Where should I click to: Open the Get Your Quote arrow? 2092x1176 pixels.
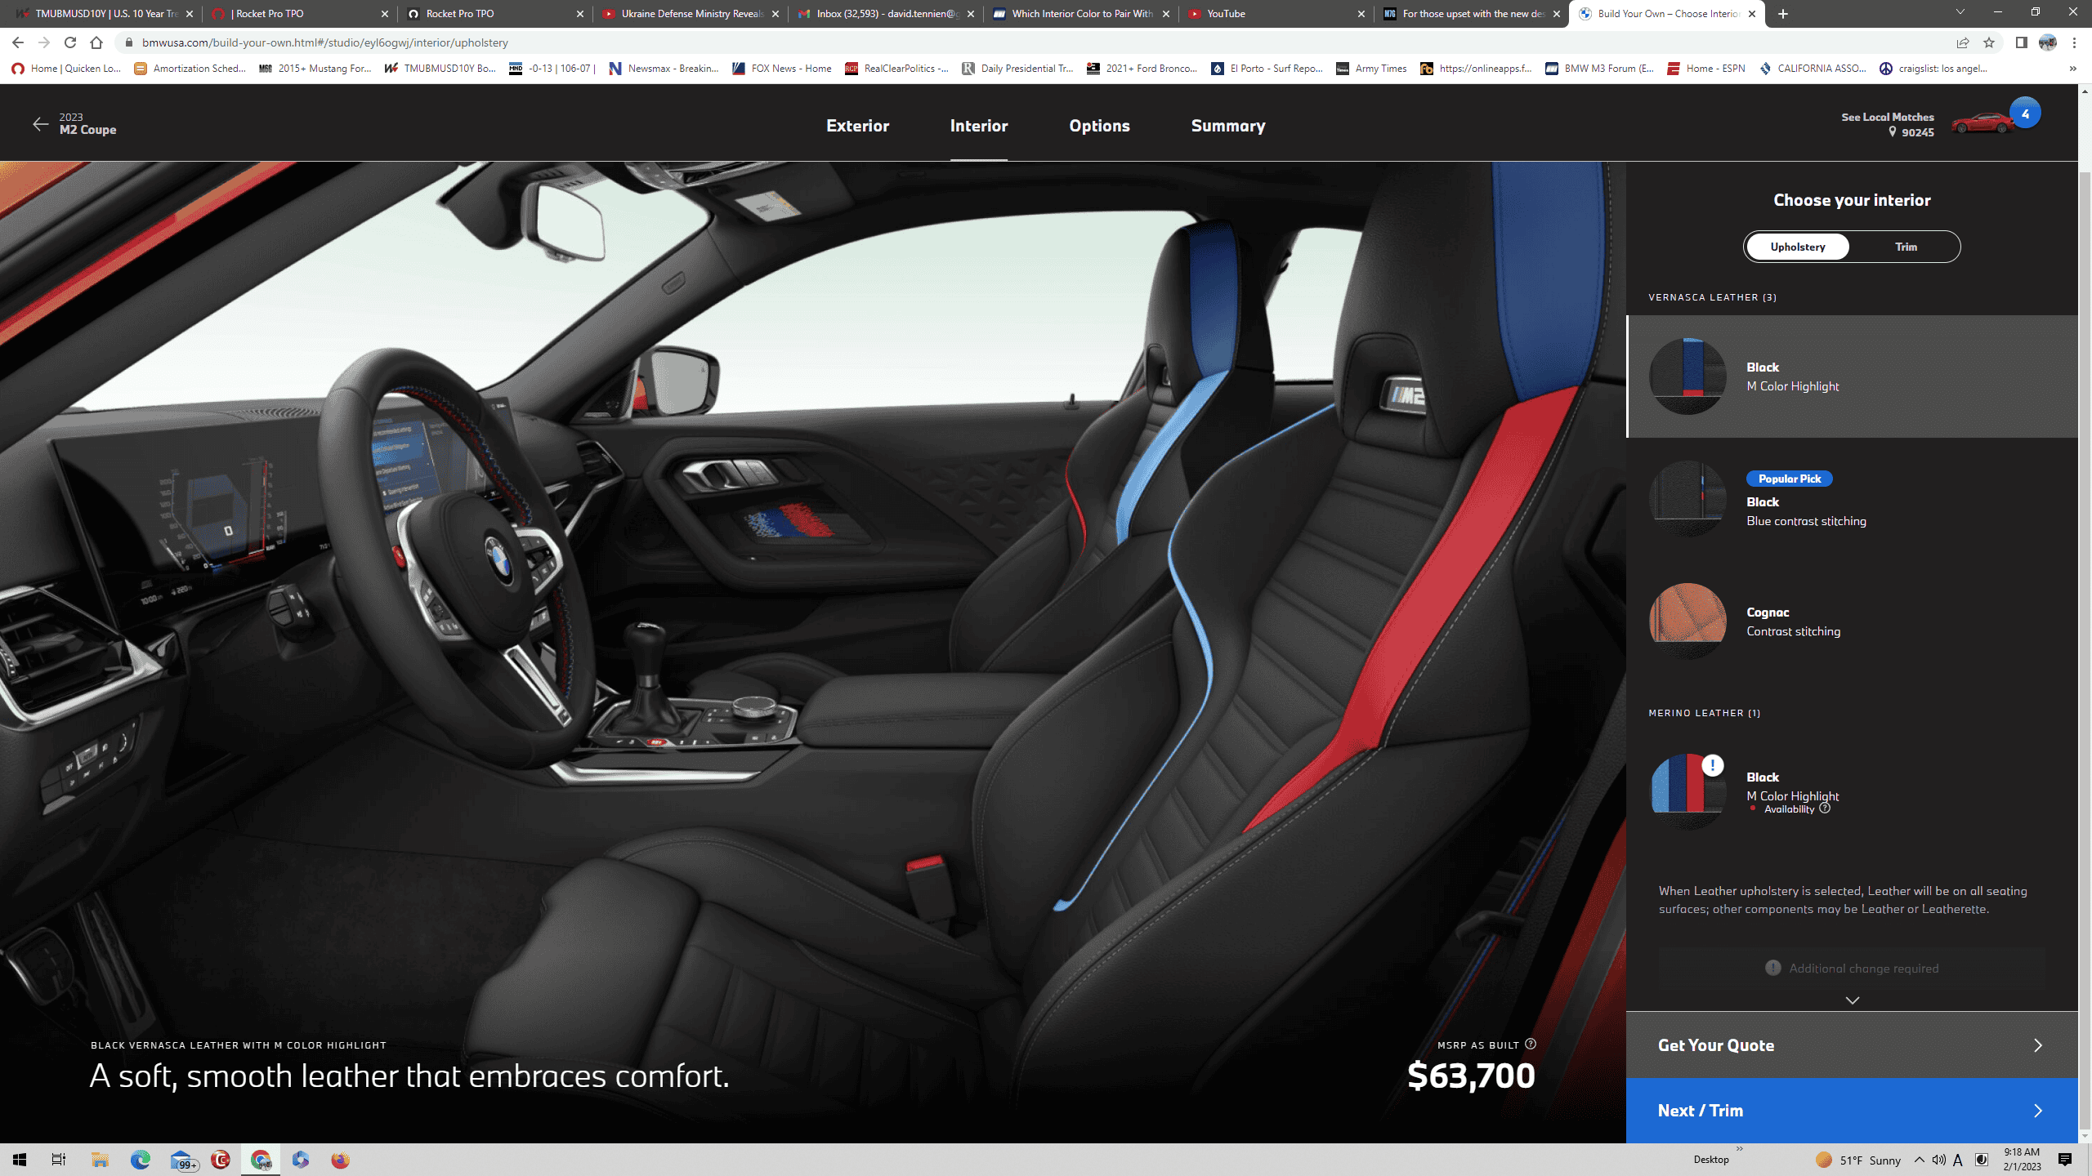click(2037, 1045)
